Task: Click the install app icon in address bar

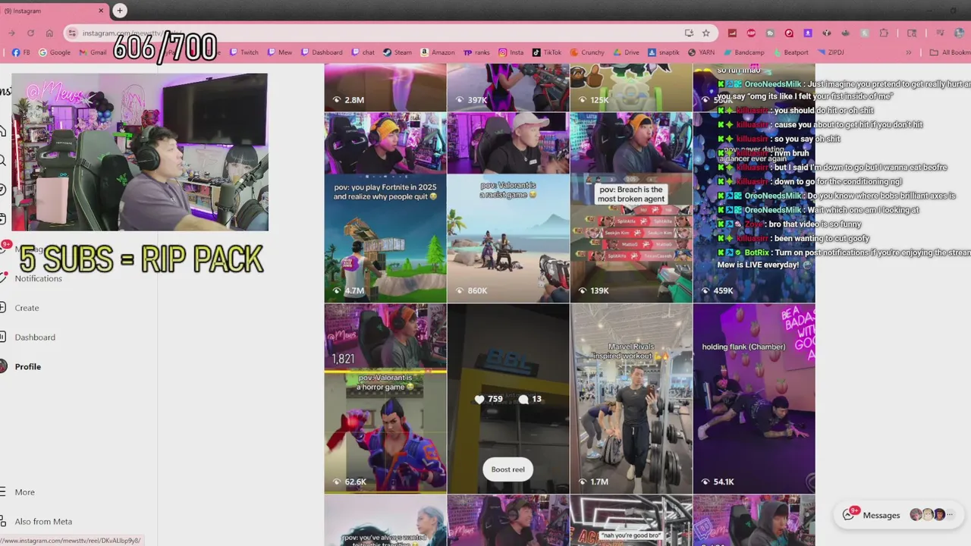Action: [689, 33]
